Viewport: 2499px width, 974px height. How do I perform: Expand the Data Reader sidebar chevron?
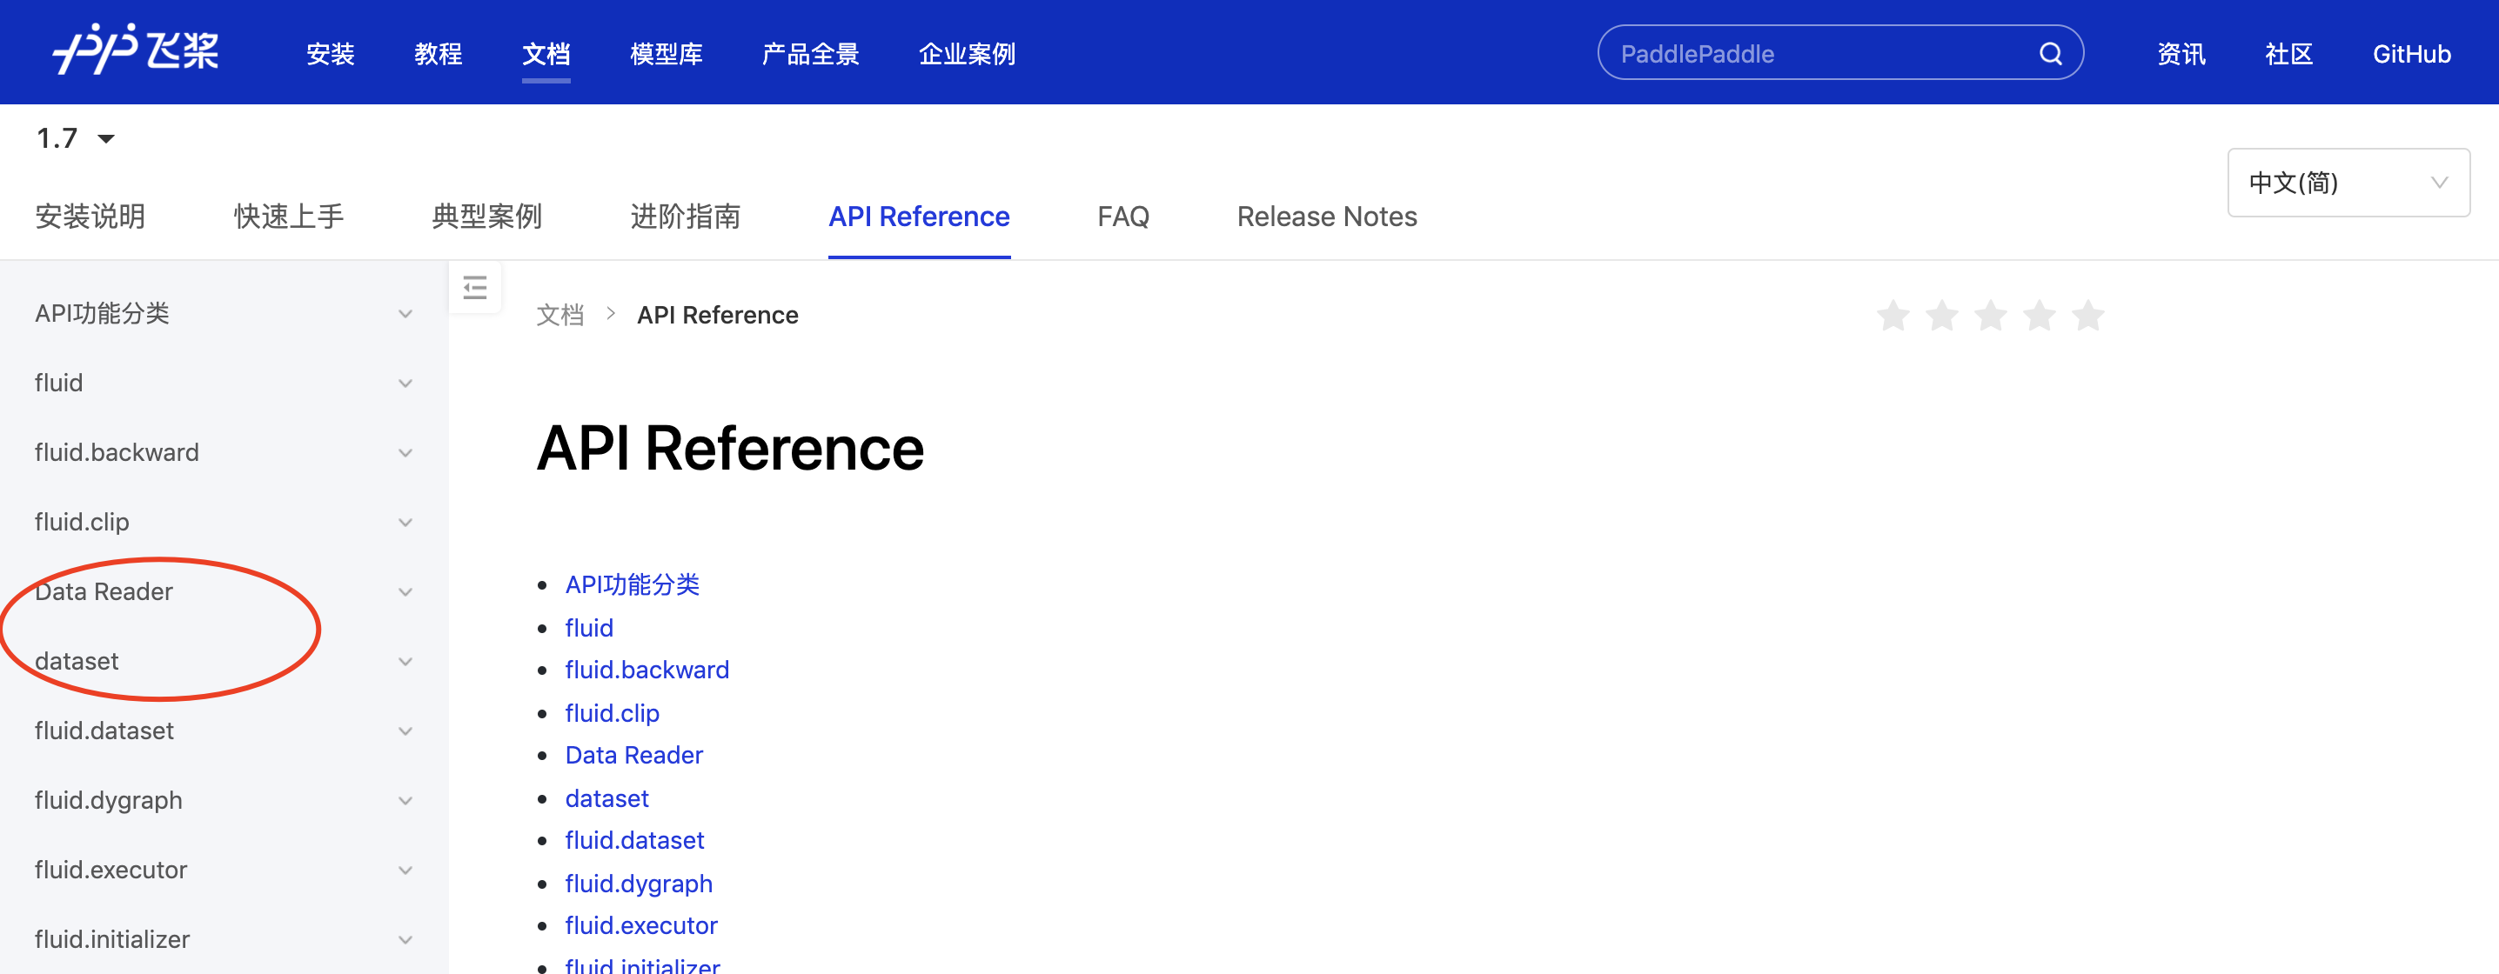coord(405,592)
